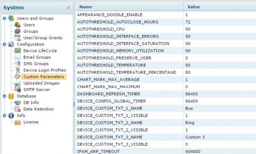Open the User/Group Grants icon

click(17, 38)
